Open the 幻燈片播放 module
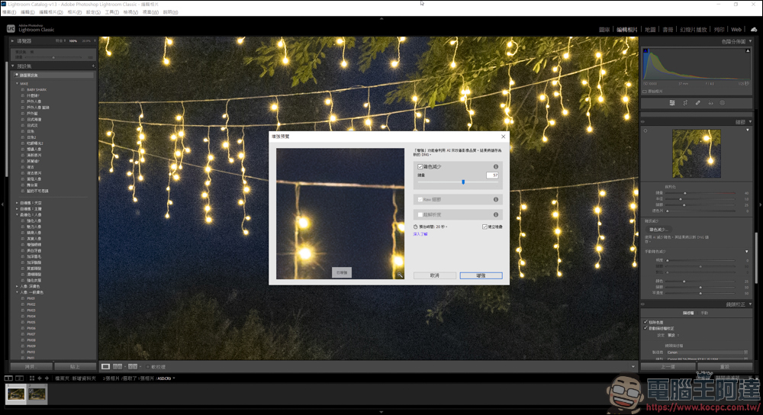Screen dimensions: 763x415 694,30
